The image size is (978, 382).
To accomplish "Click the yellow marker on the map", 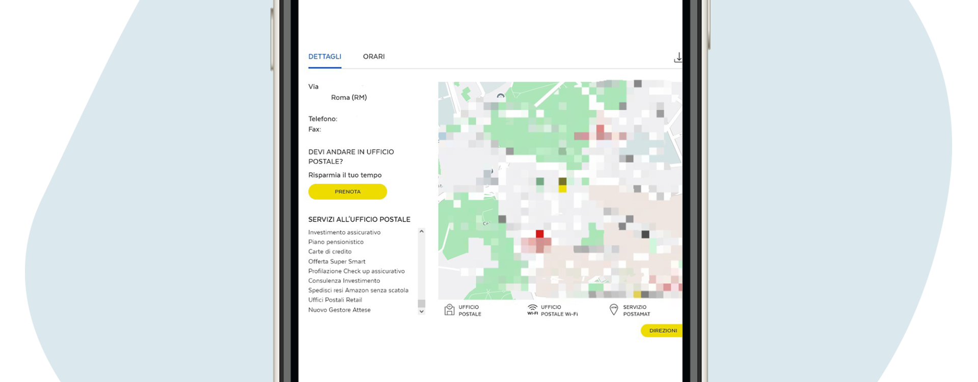I will 562,189.
